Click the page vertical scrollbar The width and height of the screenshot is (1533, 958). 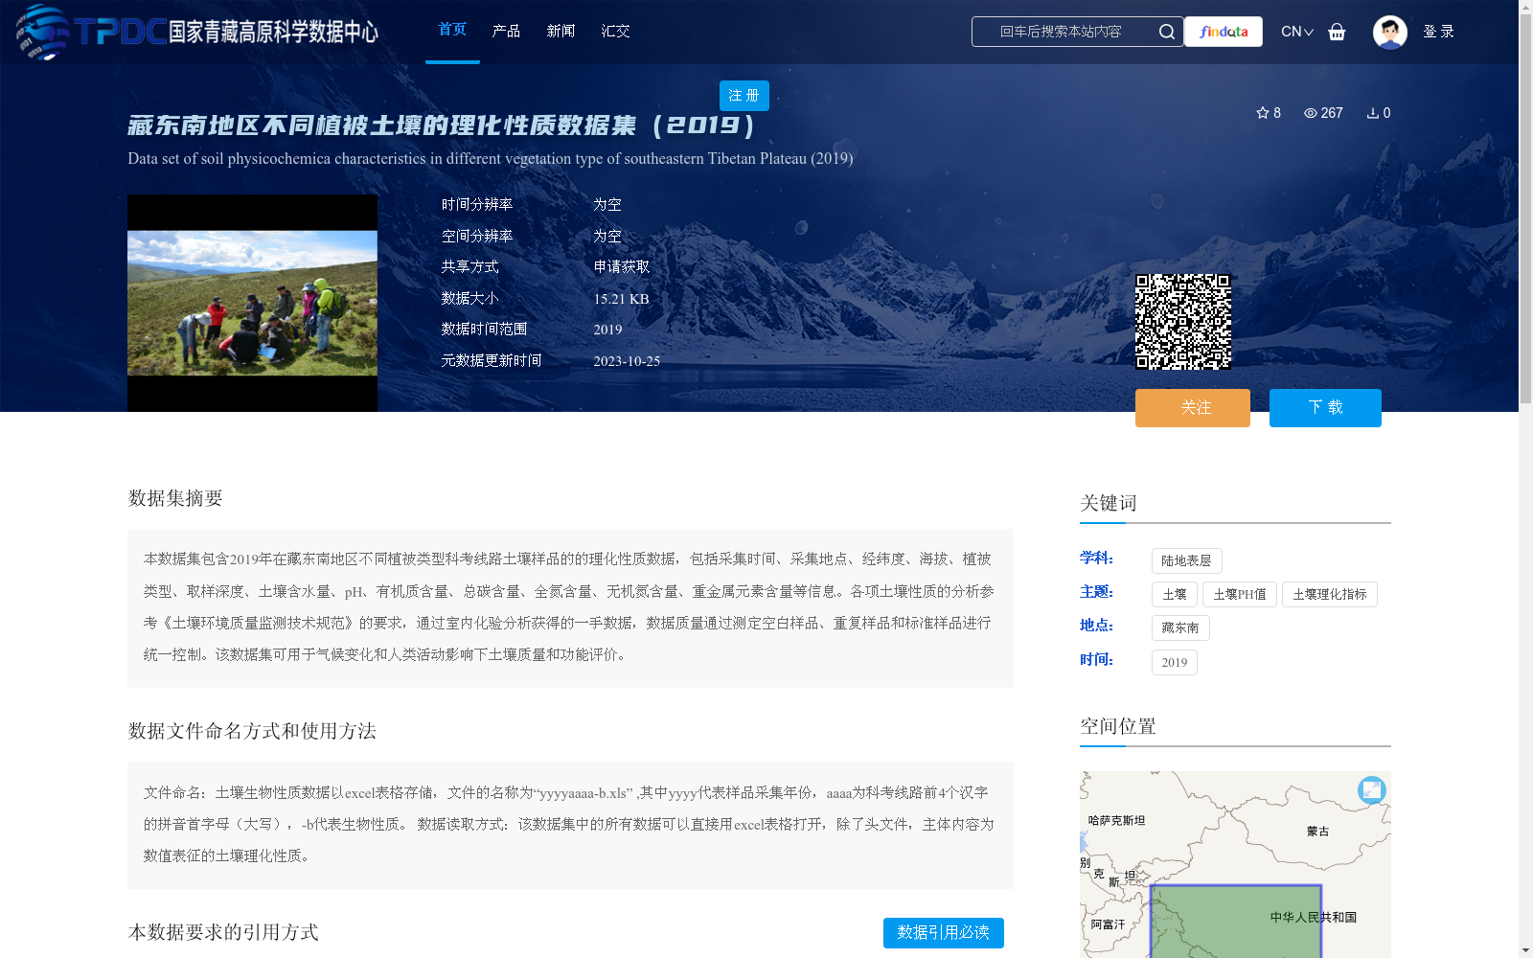[1525, 211]
